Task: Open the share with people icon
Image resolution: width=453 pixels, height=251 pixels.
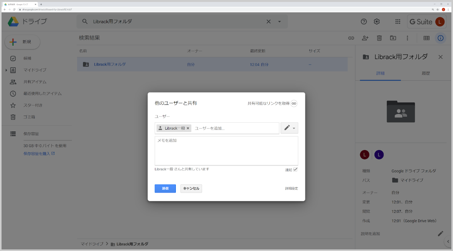Action: point(365,38)
